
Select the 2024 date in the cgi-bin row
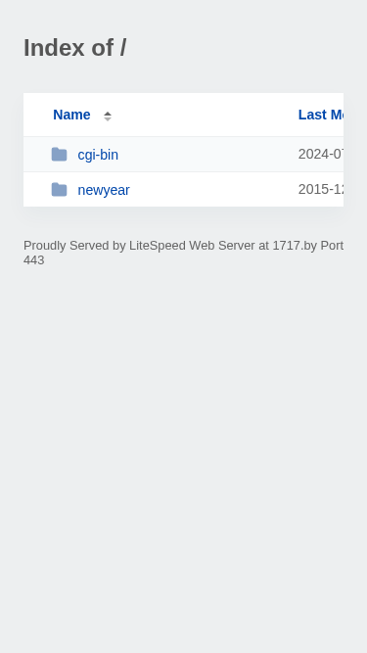321,155
